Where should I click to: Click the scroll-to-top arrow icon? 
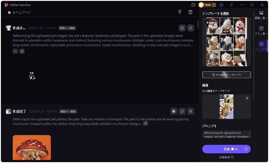coord(180,12)
